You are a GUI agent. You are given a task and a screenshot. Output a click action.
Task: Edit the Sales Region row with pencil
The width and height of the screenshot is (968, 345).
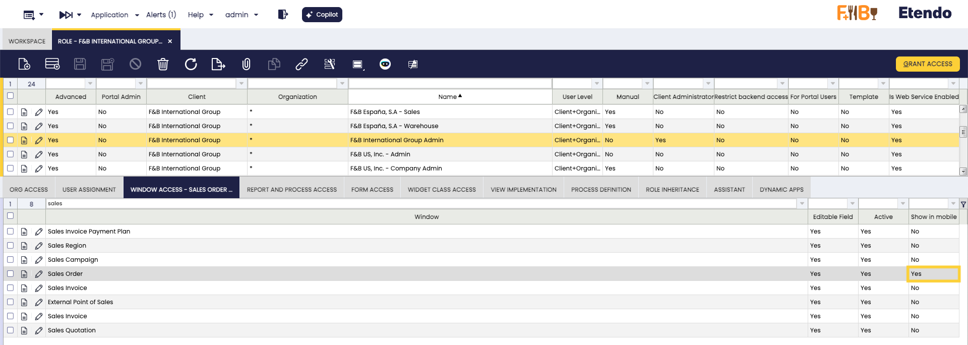pos(39,246)
